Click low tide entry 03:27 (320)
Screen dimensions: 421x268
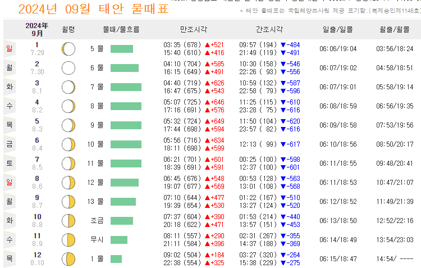[x=258, y=255]
